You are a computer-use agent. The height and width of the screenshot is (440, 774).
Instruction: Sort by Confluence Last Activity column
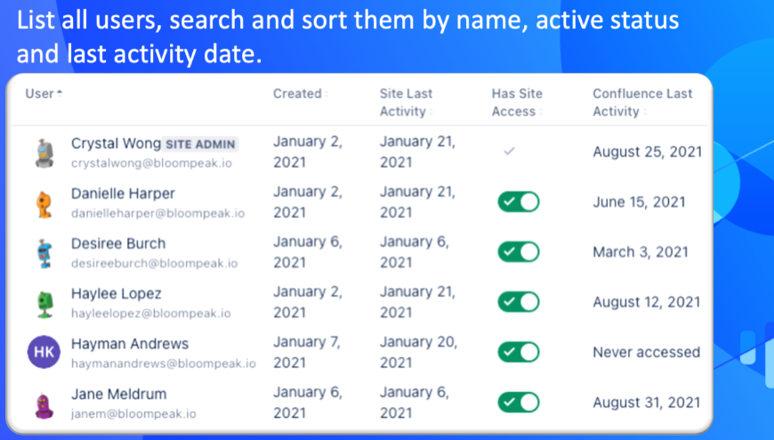(x=643, y=102)
